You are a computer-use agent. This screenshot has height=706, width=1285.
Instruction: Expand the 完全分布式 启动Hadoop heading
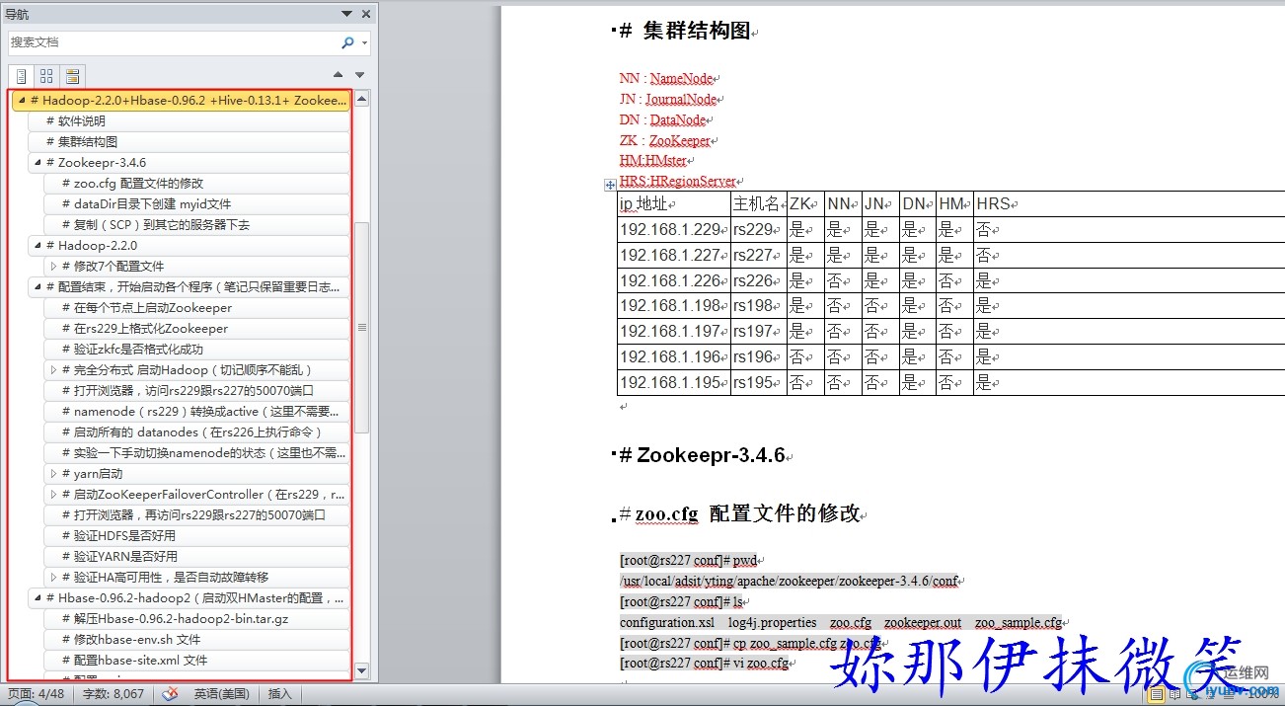[52, 369]
